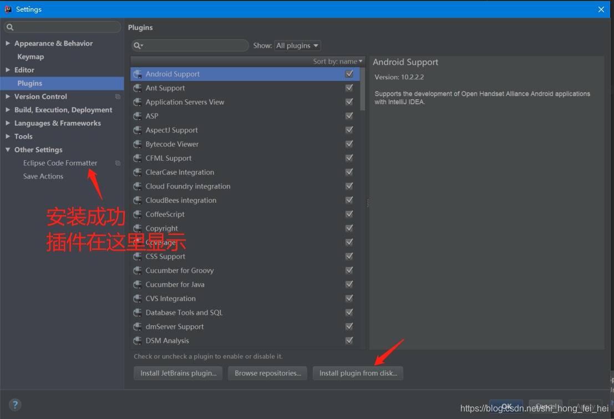Click the CFML Support plugin icon
The height and width of the screenshot is (419, 614).
tap(138, 158)
